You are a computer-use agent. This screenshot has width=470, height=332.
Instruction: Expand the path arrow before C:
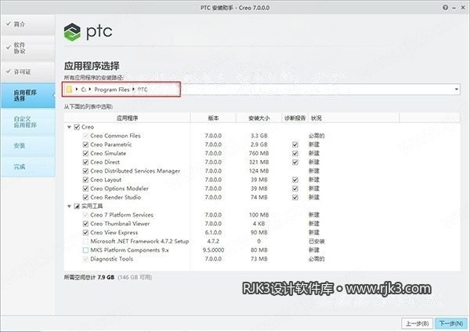point(77,89)
